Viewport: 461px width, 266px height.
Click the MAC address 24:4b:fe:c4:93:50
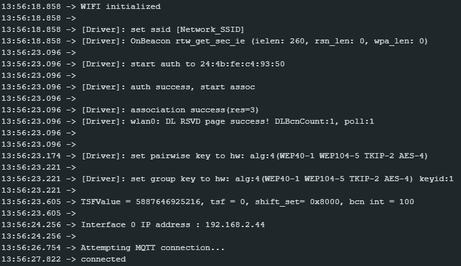(249, 64)
